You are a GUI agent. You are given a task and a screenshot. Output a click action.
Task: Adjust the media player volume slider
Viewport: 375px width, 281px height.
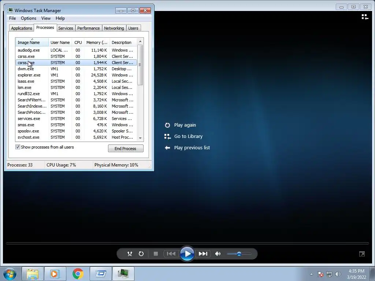tap(239, 254)
